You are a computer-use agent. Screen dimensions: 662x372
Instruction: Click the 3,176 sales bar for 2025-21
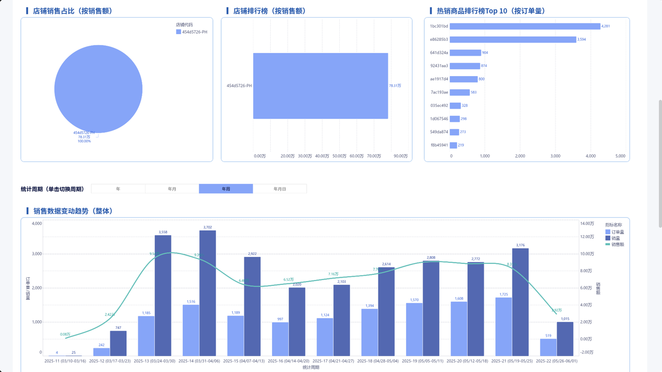[521, 302]
